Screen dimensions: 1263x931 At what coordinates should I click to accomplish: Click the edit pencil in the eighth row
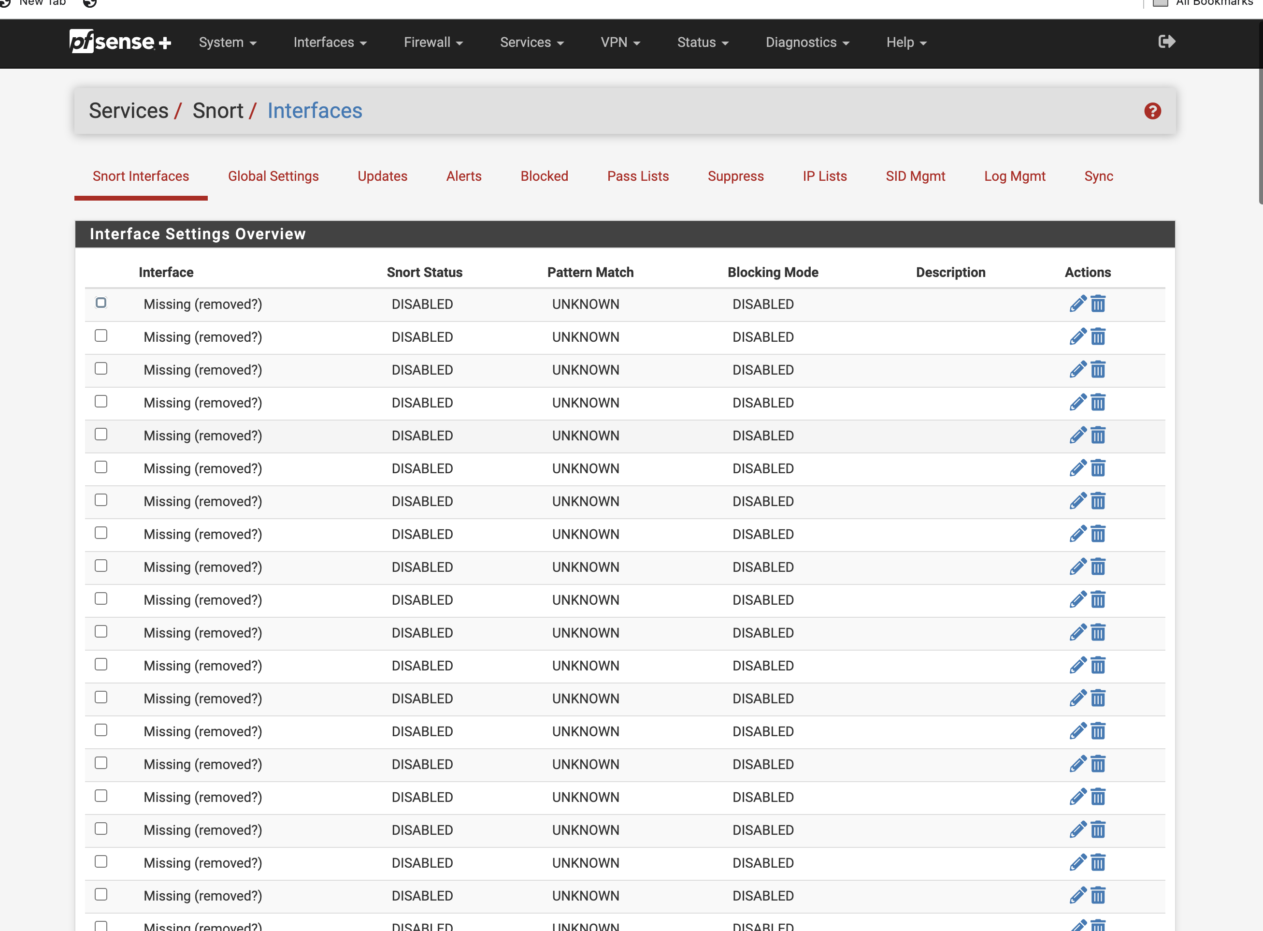tap(1077, 534)
